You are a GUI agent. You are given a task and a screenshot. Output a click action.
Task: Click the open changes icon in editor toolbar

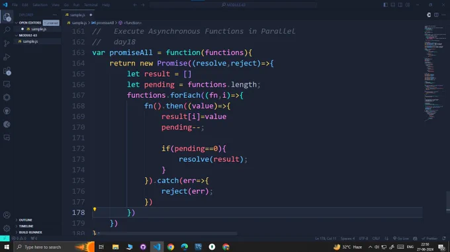click(428, 15)
